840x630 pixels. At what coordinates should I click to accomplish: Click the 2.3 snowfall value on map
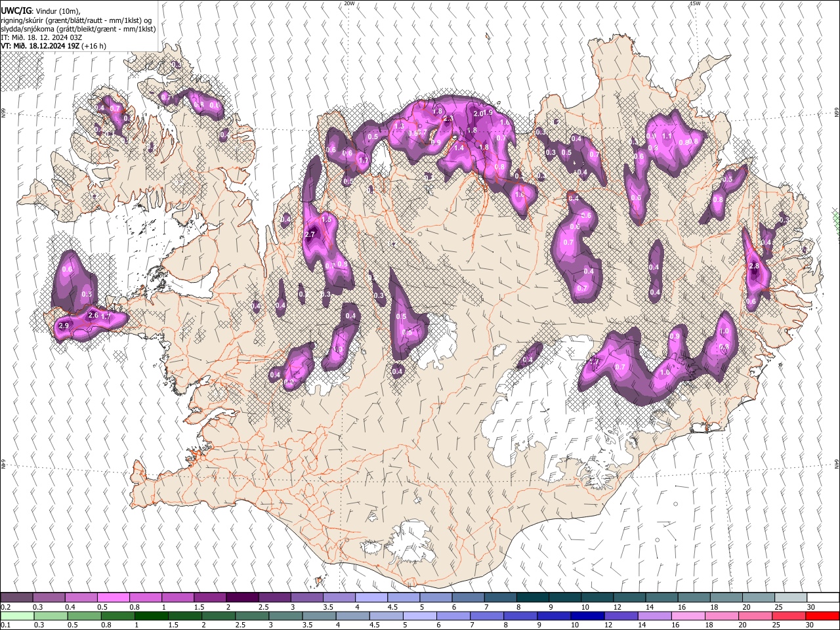pyautogui.click(x=448, y=119)
